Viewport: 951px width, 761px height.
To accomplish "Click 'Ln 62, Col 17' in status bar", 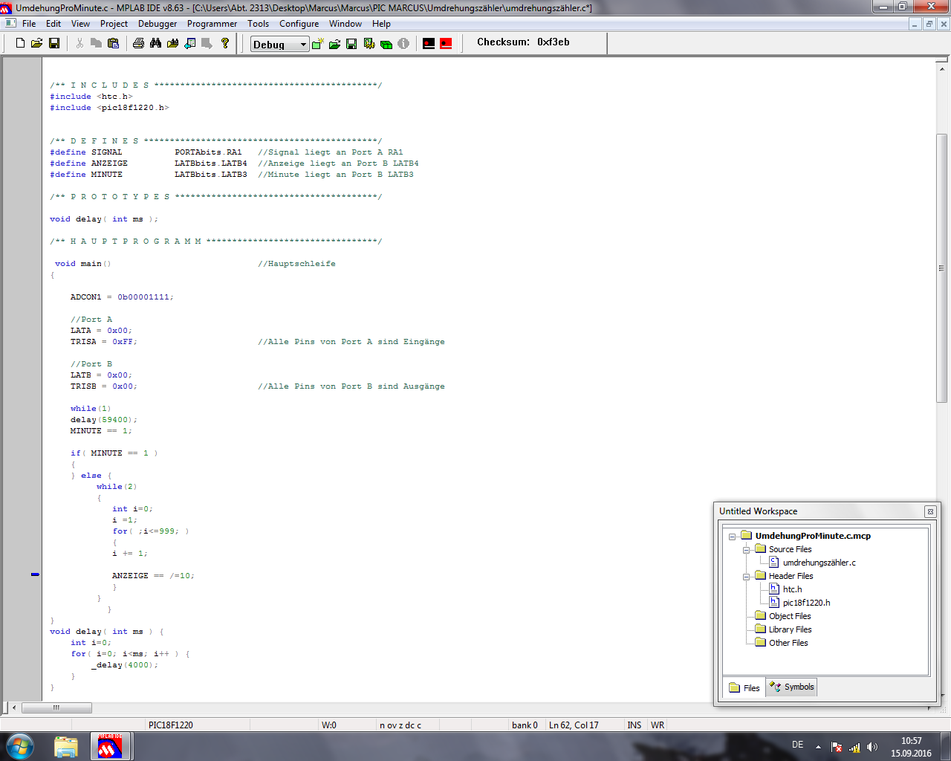I will [574, 725].
